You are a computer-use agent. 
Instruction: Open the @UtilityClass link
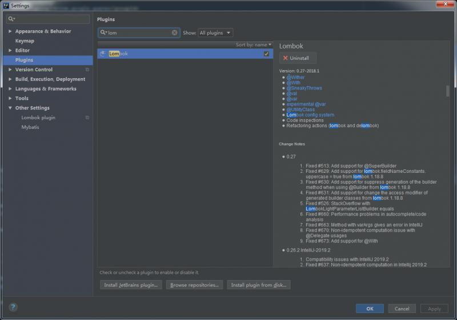[300, 110]
